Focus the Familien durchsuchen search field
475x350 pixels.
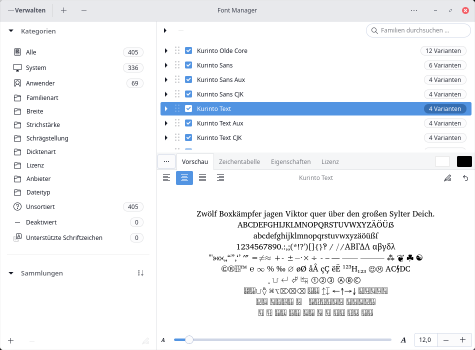pos(418,30)
